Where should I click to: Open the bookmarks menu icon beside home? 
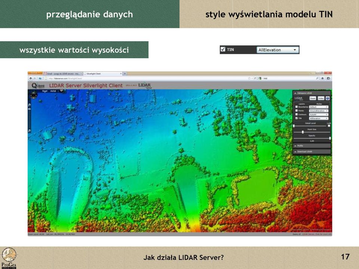(x=328, y=78)
